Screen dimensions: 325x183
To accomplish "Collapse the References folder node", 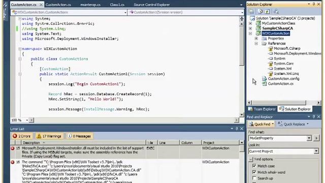I will click(256, 43).
